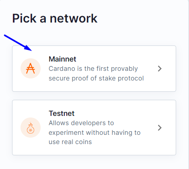The width and height of the screenshot is (189, 169).
Task: Select the Testnet title label
Action: (62, 113)
